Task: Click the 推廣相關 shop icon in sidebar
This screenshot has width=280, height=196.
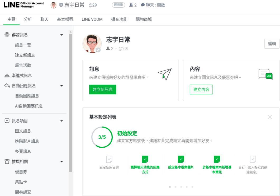Action: [7, 161]
